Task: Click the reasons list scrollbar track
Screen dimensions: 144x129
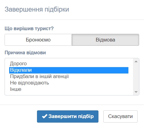Action: pos(136,77)
